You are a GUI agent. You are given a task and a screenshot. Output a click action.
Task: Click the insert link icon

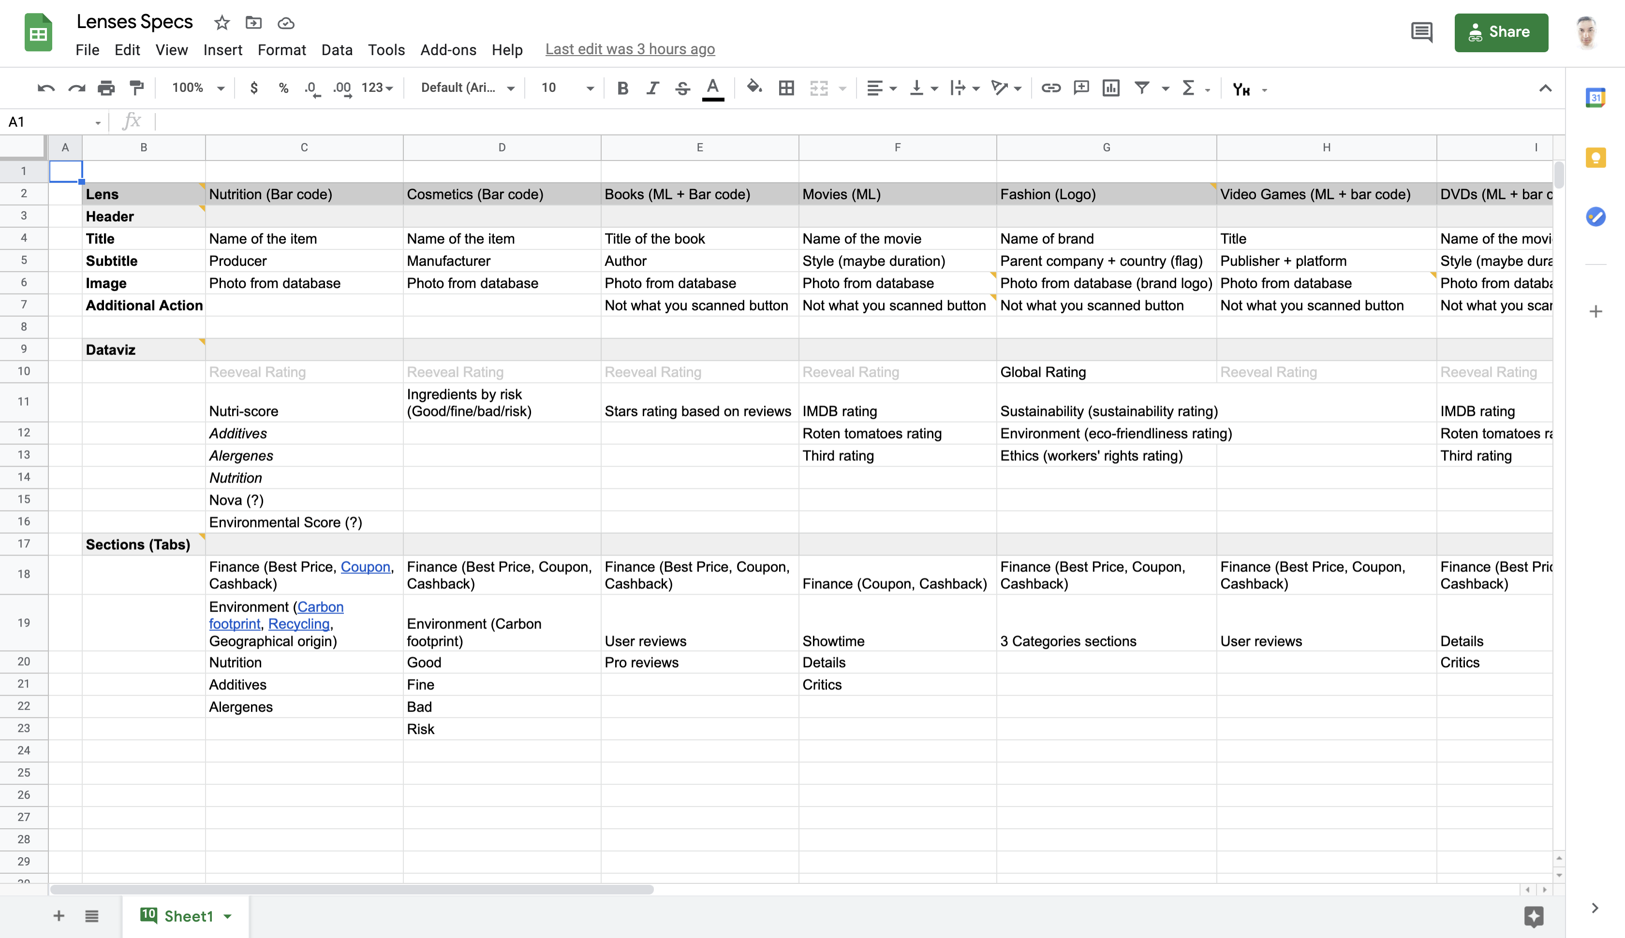click(x=1050, y=88)
